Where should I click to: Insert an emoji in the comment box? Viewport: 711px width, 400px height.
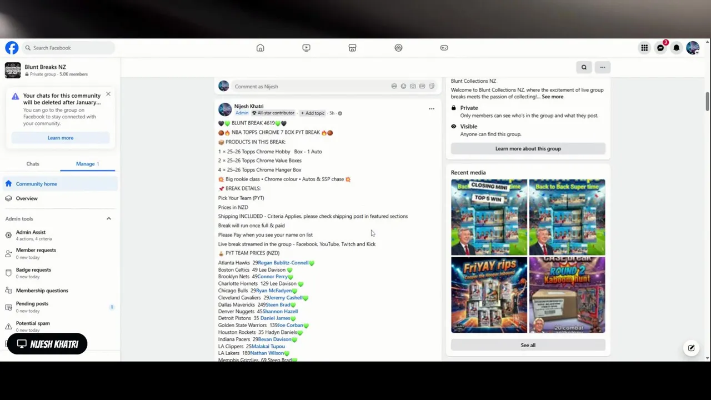[403, 86]
